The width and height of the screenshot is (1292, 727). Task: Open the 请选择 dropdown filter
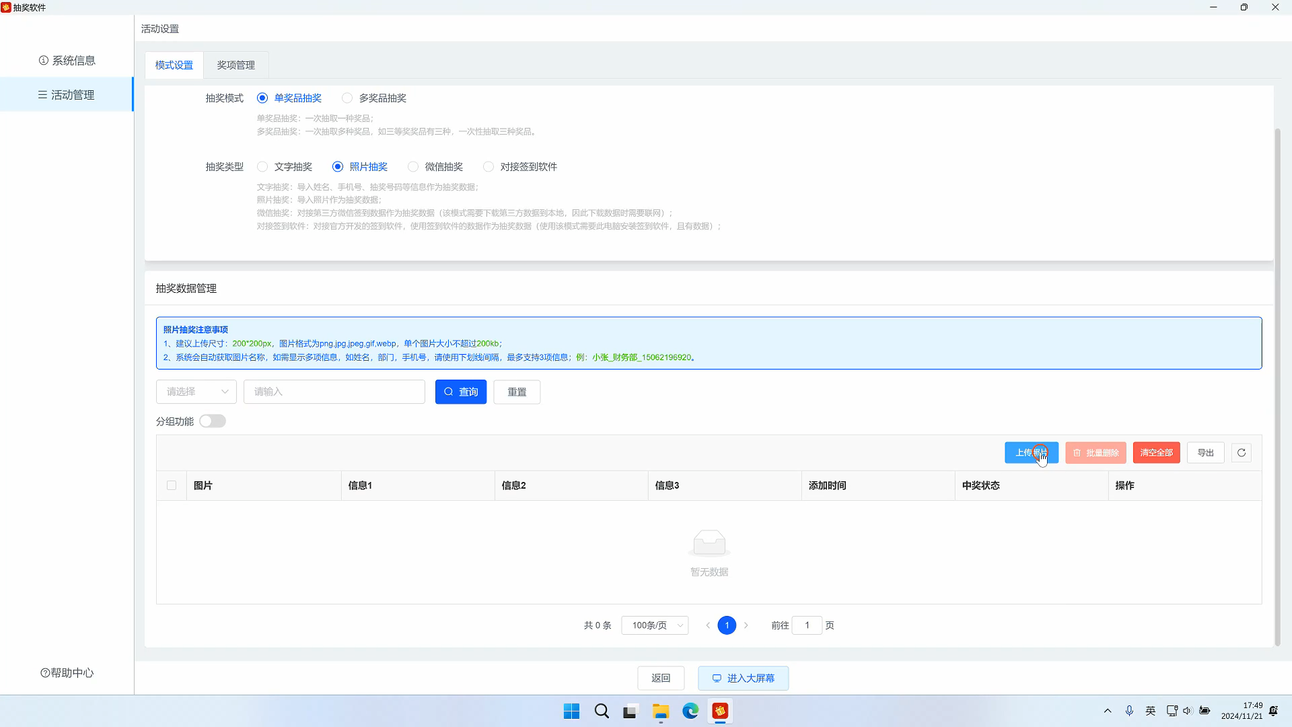point(196,392)
